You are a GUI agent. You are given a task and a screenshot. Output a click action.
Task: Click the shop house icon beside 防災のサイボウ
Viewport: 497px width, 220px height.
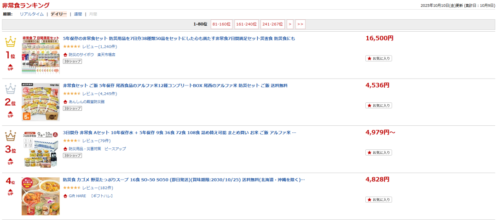pos(65,55)
